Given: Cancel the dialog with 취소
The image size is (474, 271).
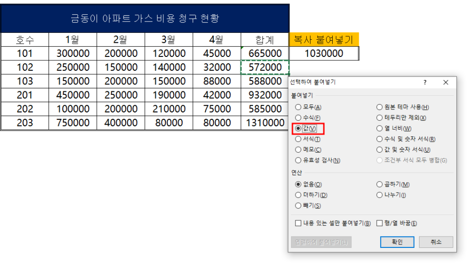Looking at the screenshot, I should (436, 242).
